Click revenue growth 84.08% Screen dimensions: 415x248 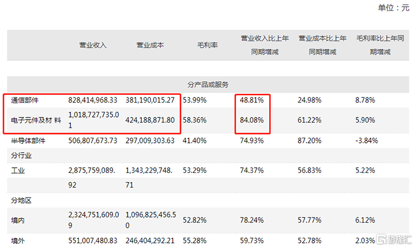[x=252, y=120]
